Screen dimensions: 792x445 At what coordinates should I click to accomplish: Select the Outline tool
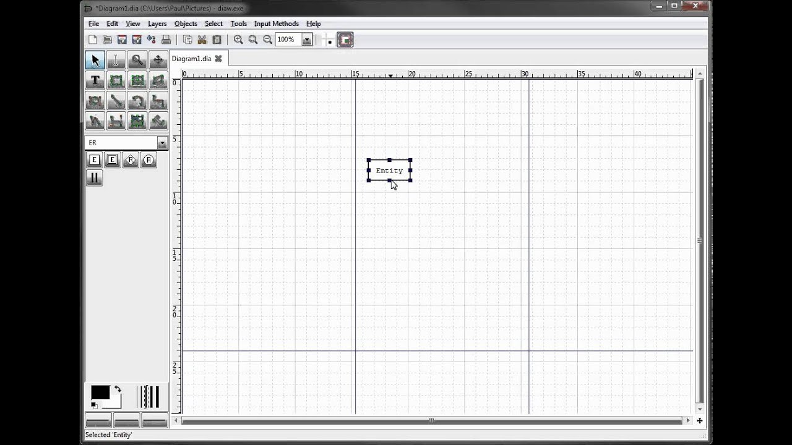point(158,121)
